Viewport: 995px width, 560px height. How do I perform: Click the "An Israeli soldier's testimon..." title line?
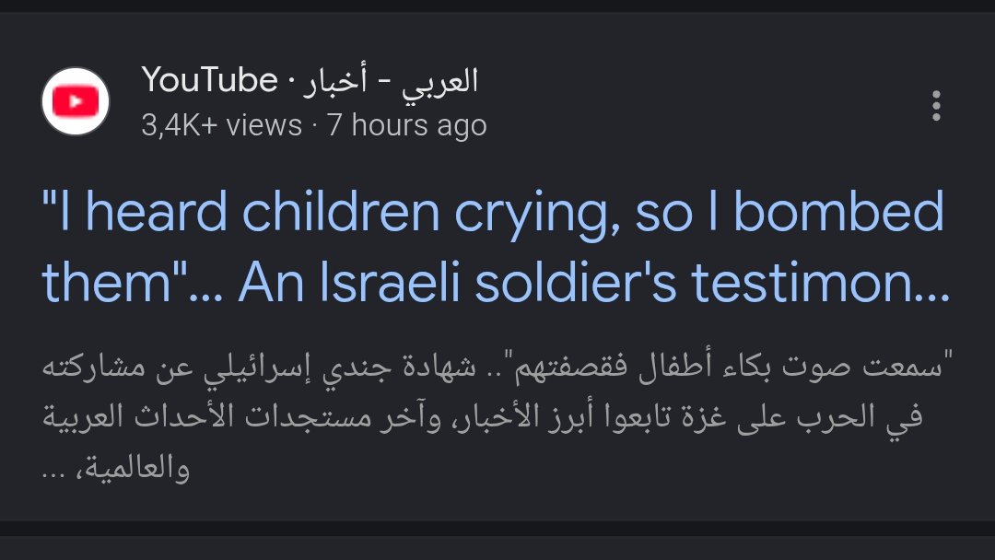pos(594,282)
